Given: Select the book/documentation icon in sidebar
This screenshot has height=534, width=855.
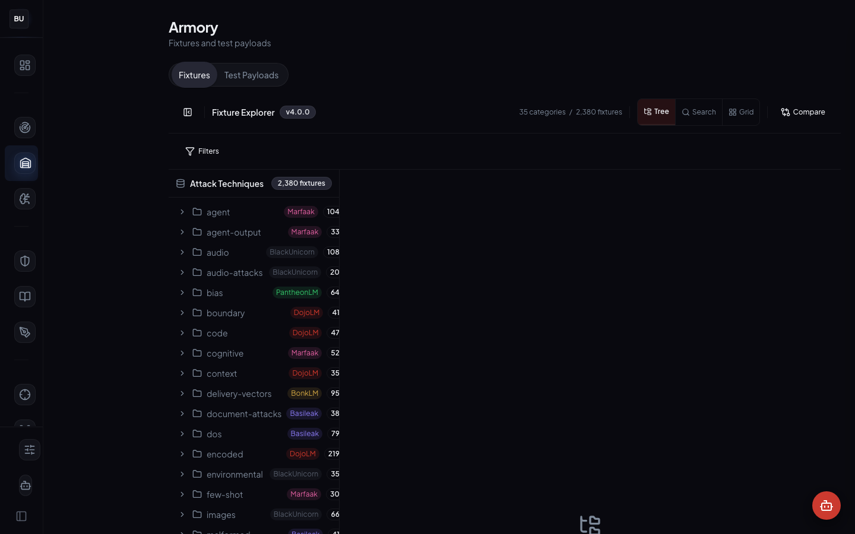Looking at the screenshot, I should coord(24,297).
